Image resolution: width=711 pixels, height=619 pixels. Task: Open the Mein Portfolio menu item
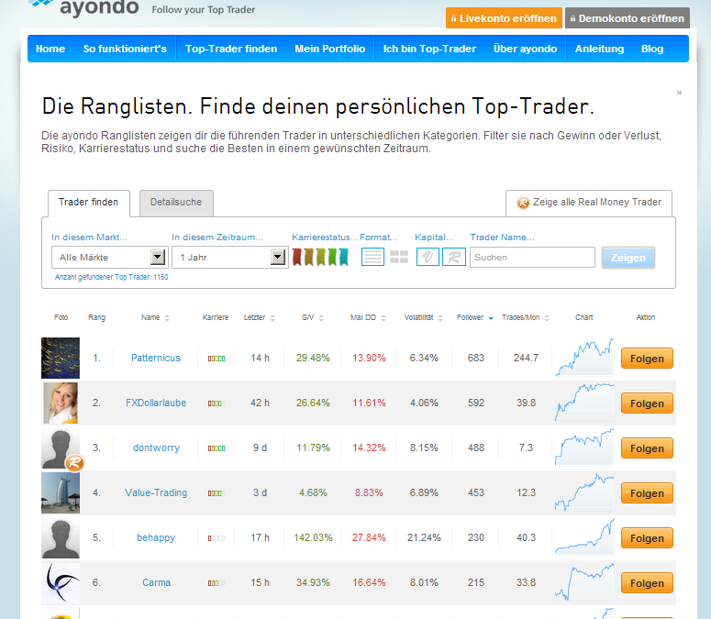click(329, 49)
